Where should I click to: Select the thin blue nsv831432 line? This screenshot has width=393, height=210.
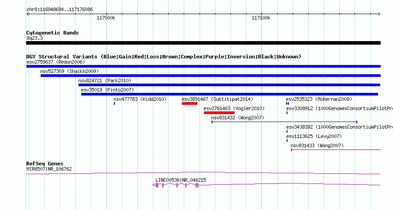[284, 122]
